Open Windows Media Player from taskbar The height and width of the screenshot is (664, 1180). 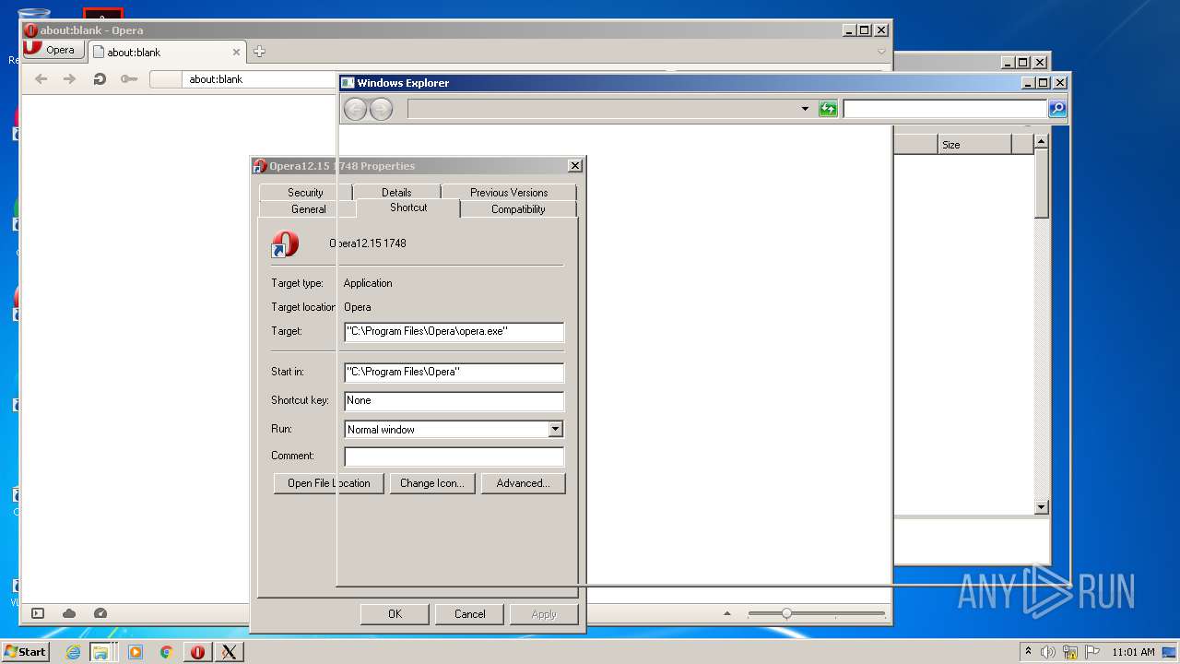136,652
